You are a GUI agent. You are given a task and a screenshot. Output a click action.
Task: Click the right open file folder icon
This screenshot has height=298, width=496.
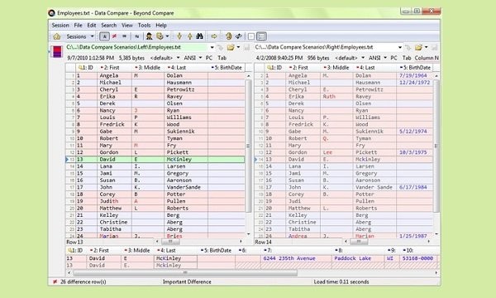point(418,47)
